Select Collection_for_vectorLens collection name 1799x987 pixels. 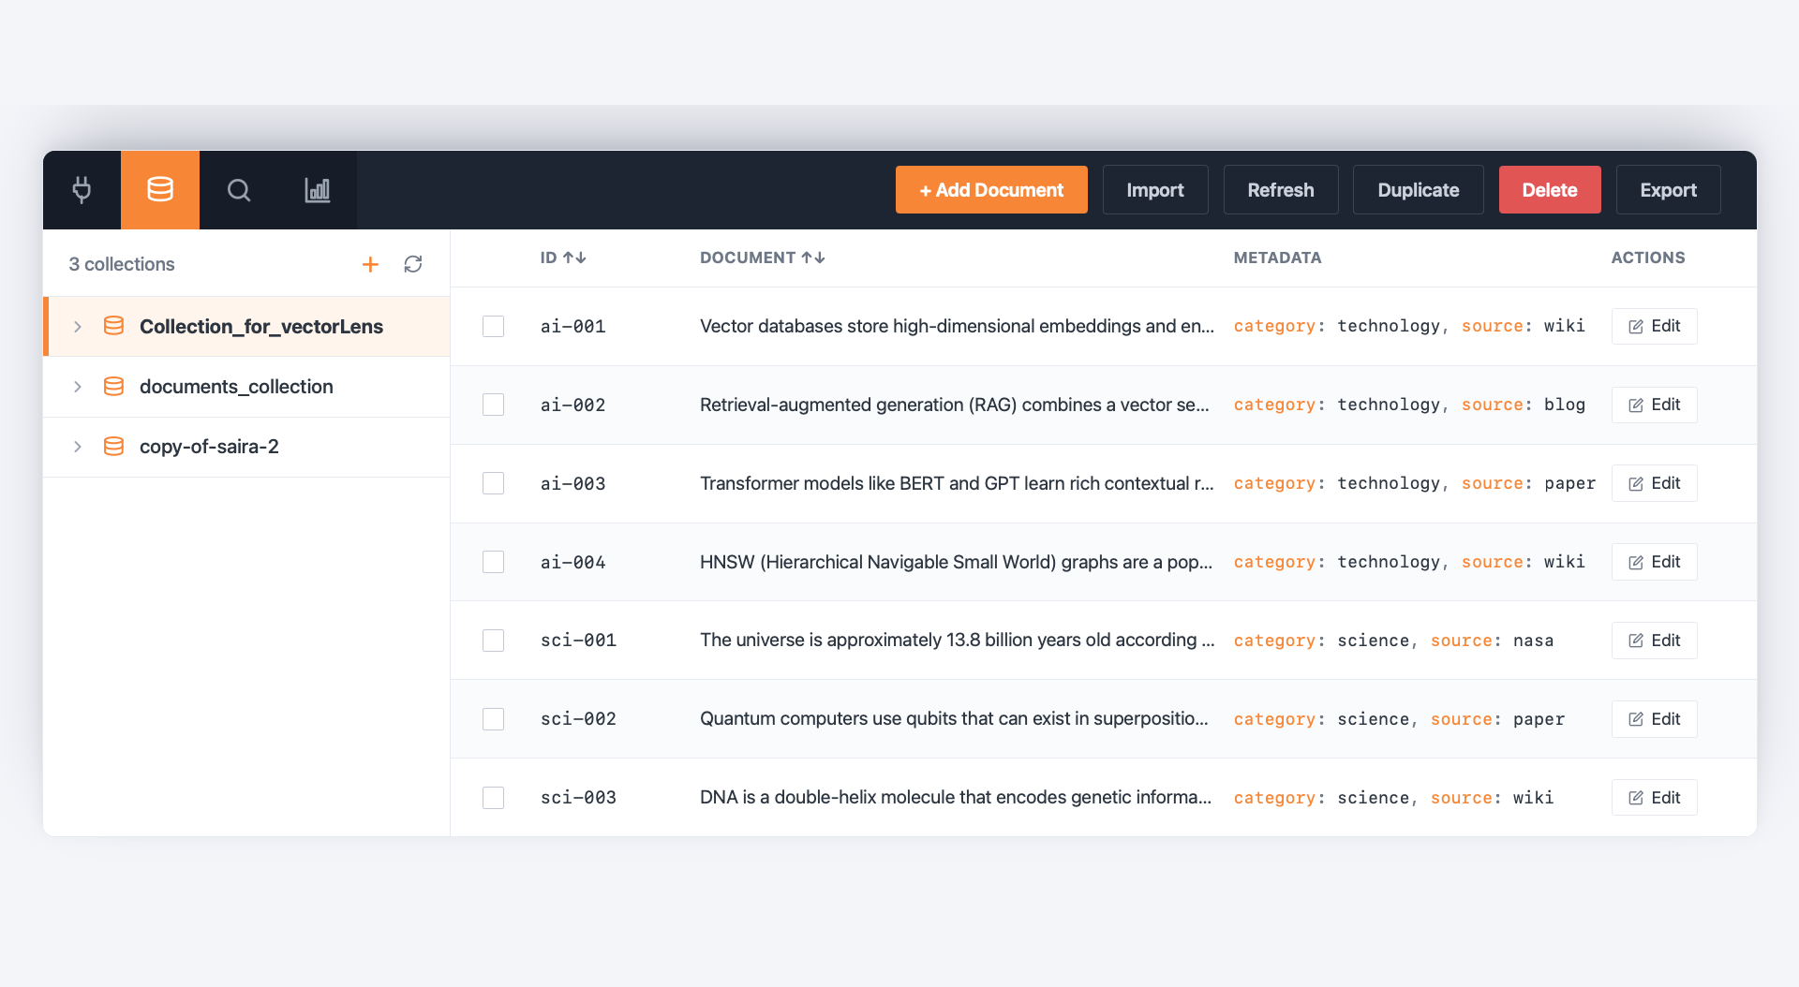click(261, 327)
